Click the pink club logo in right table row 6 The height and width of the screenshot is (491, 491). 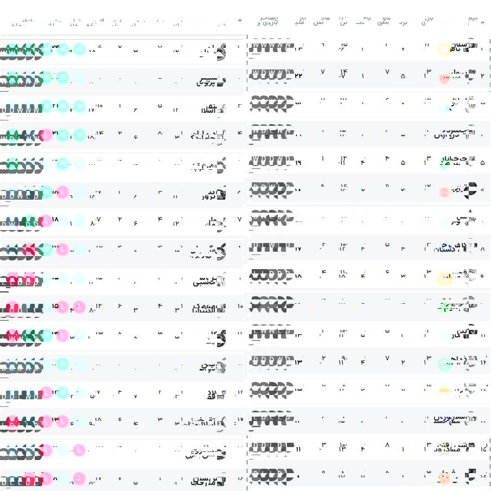[444, 192]
